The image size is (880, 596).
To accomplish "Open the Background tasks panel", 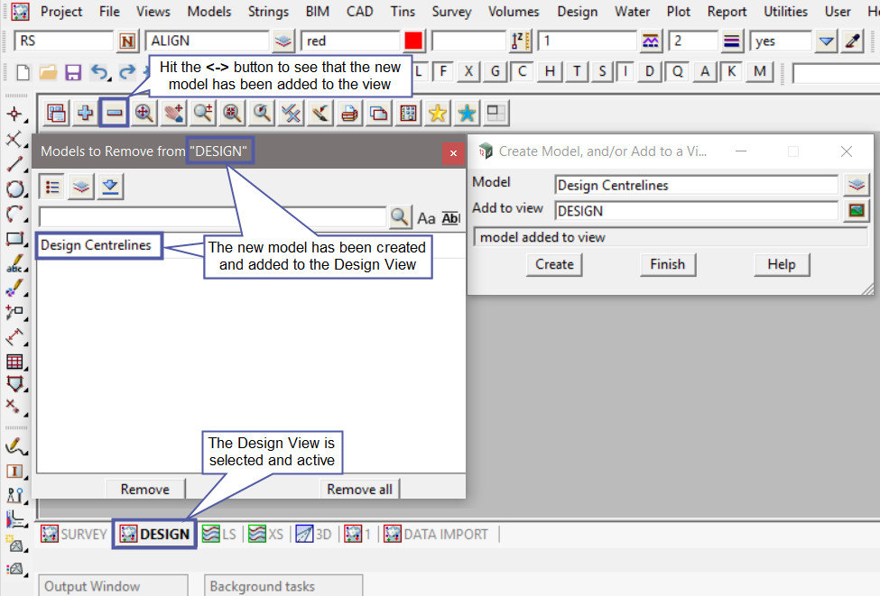I will [x=283, y=586].
